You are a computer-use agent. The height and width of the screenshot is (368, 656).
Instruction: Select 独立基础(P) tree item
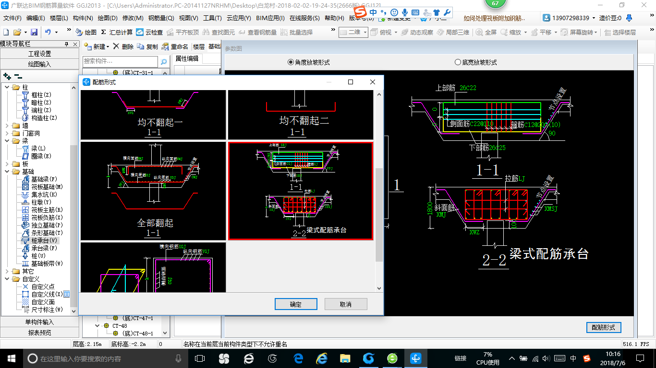[x=42, y=225]
